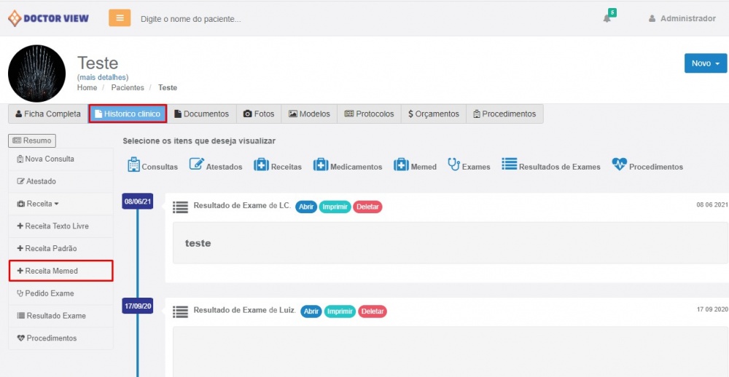Switch to the Ficha Completa tab
729x377 pixels.
(47, 114)
